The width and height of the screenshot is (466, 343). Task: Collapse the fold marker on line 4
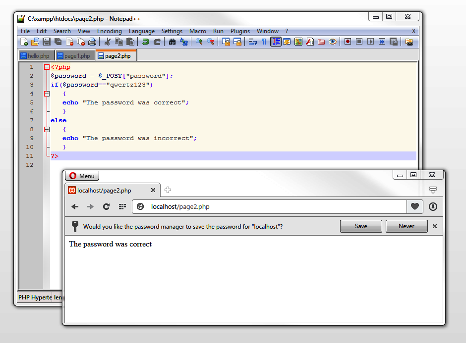click(x=47, y=94)
